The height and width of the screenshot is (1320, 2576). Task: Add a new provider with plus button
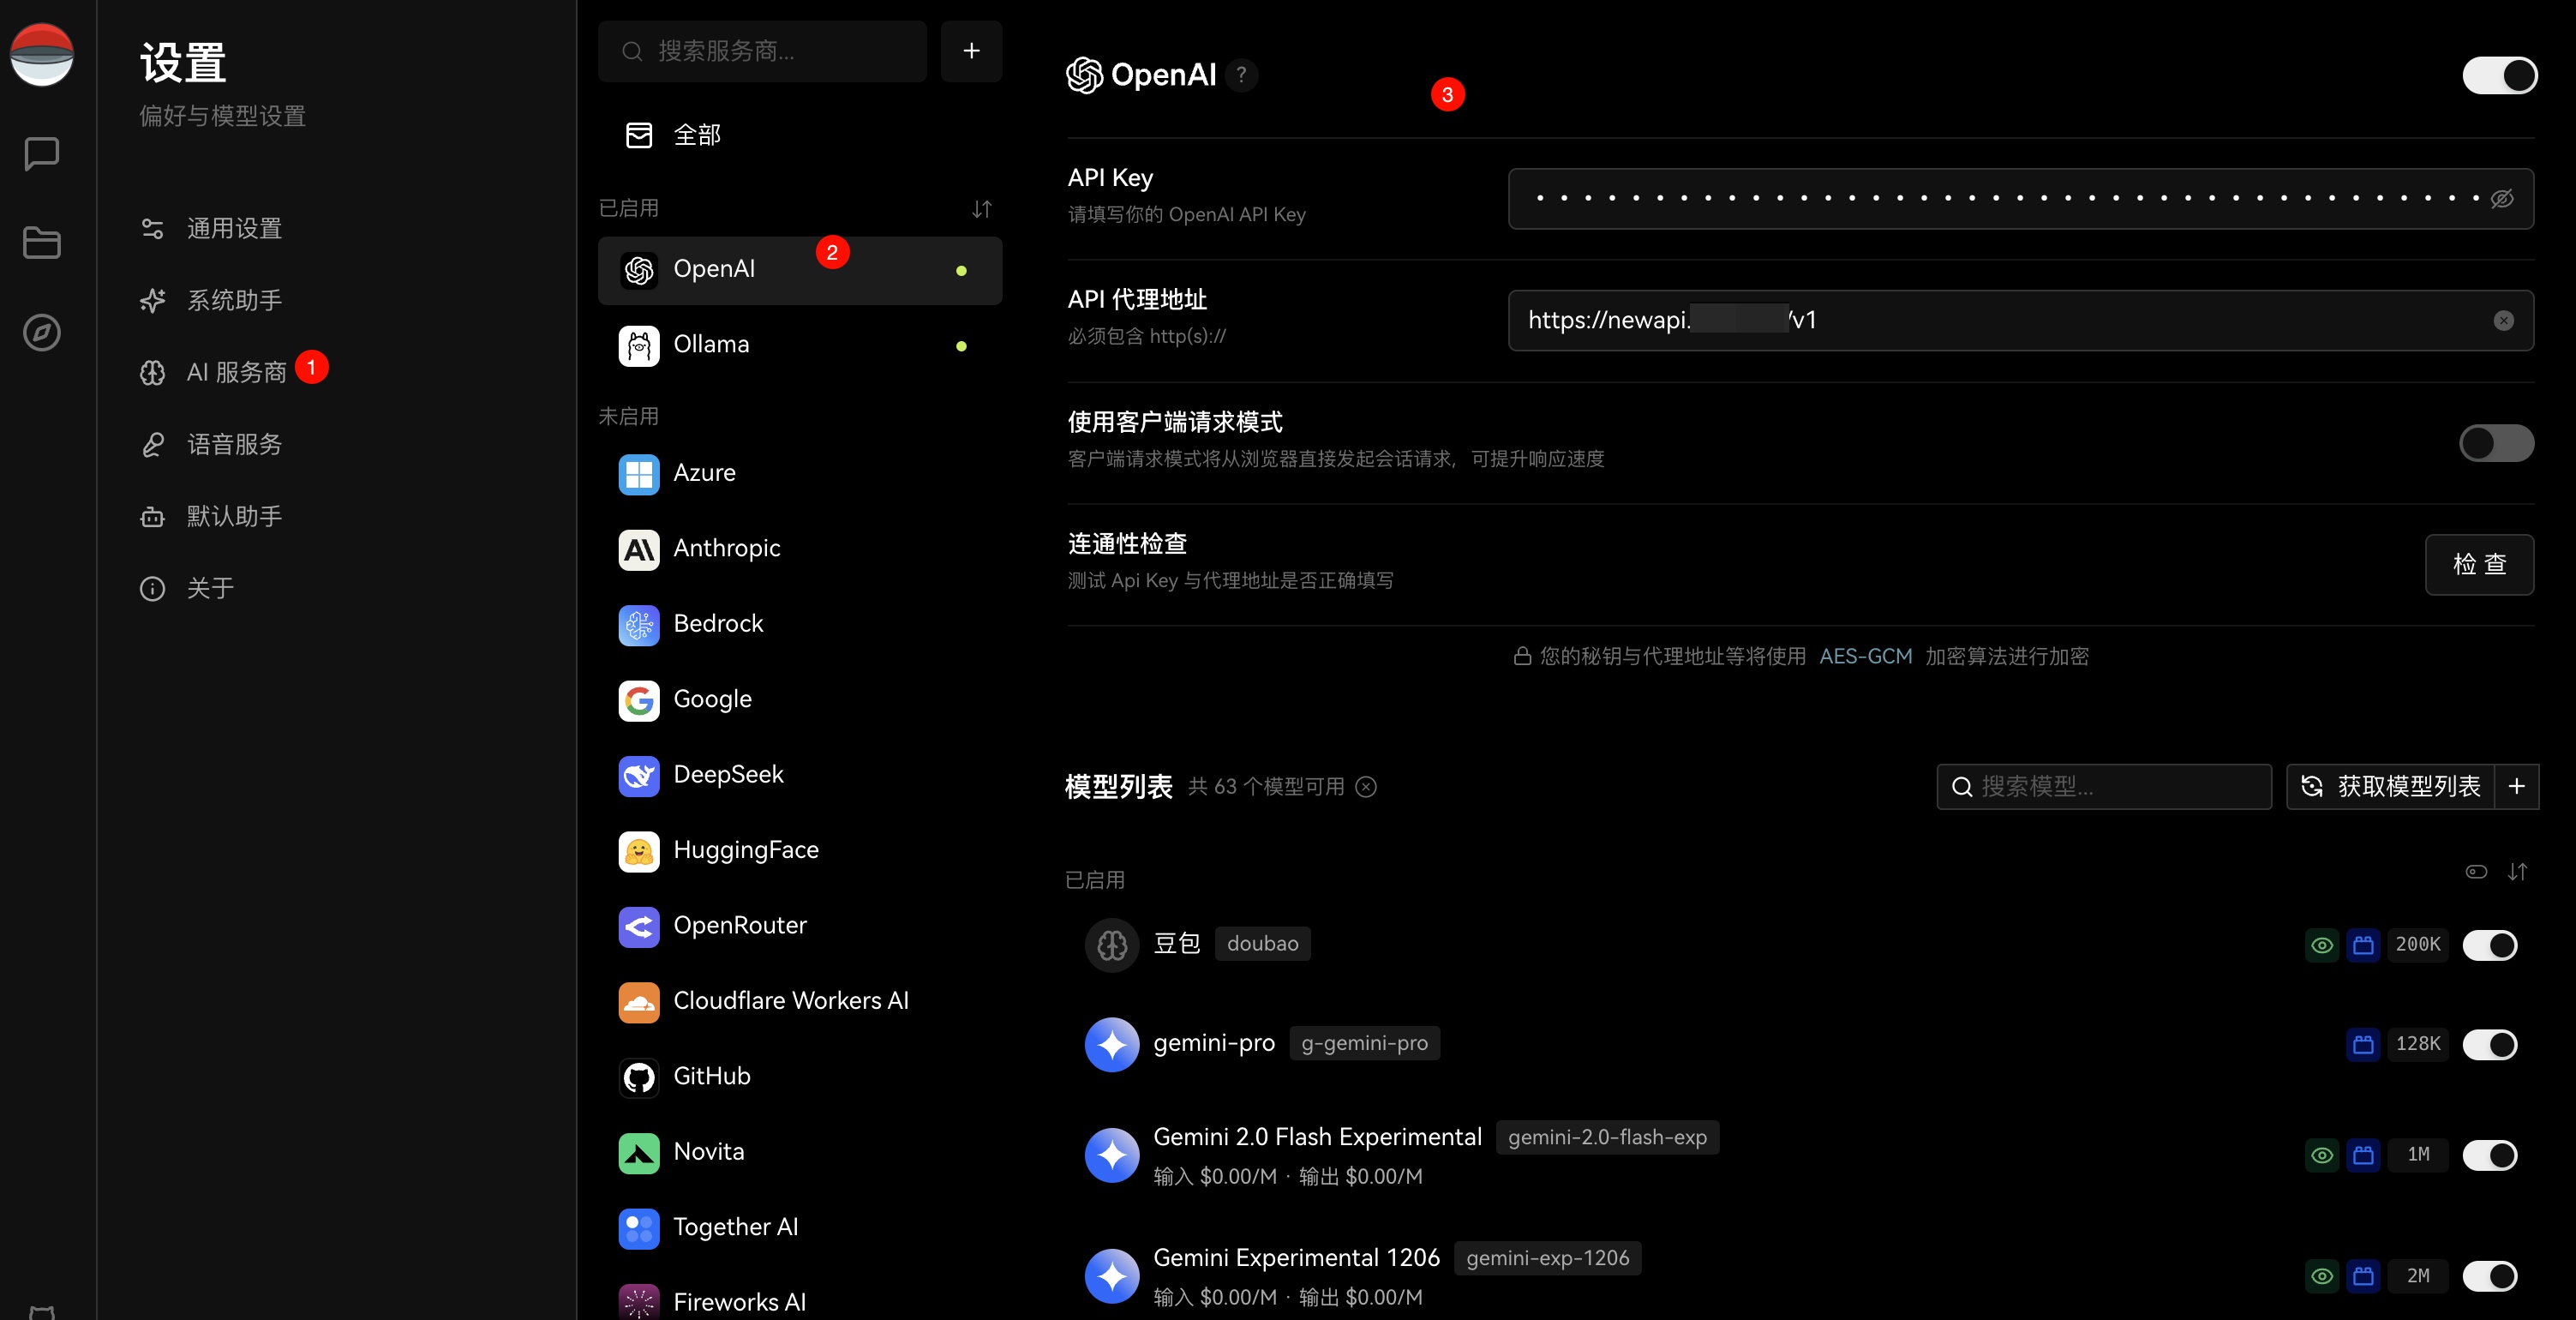(971, 51)
